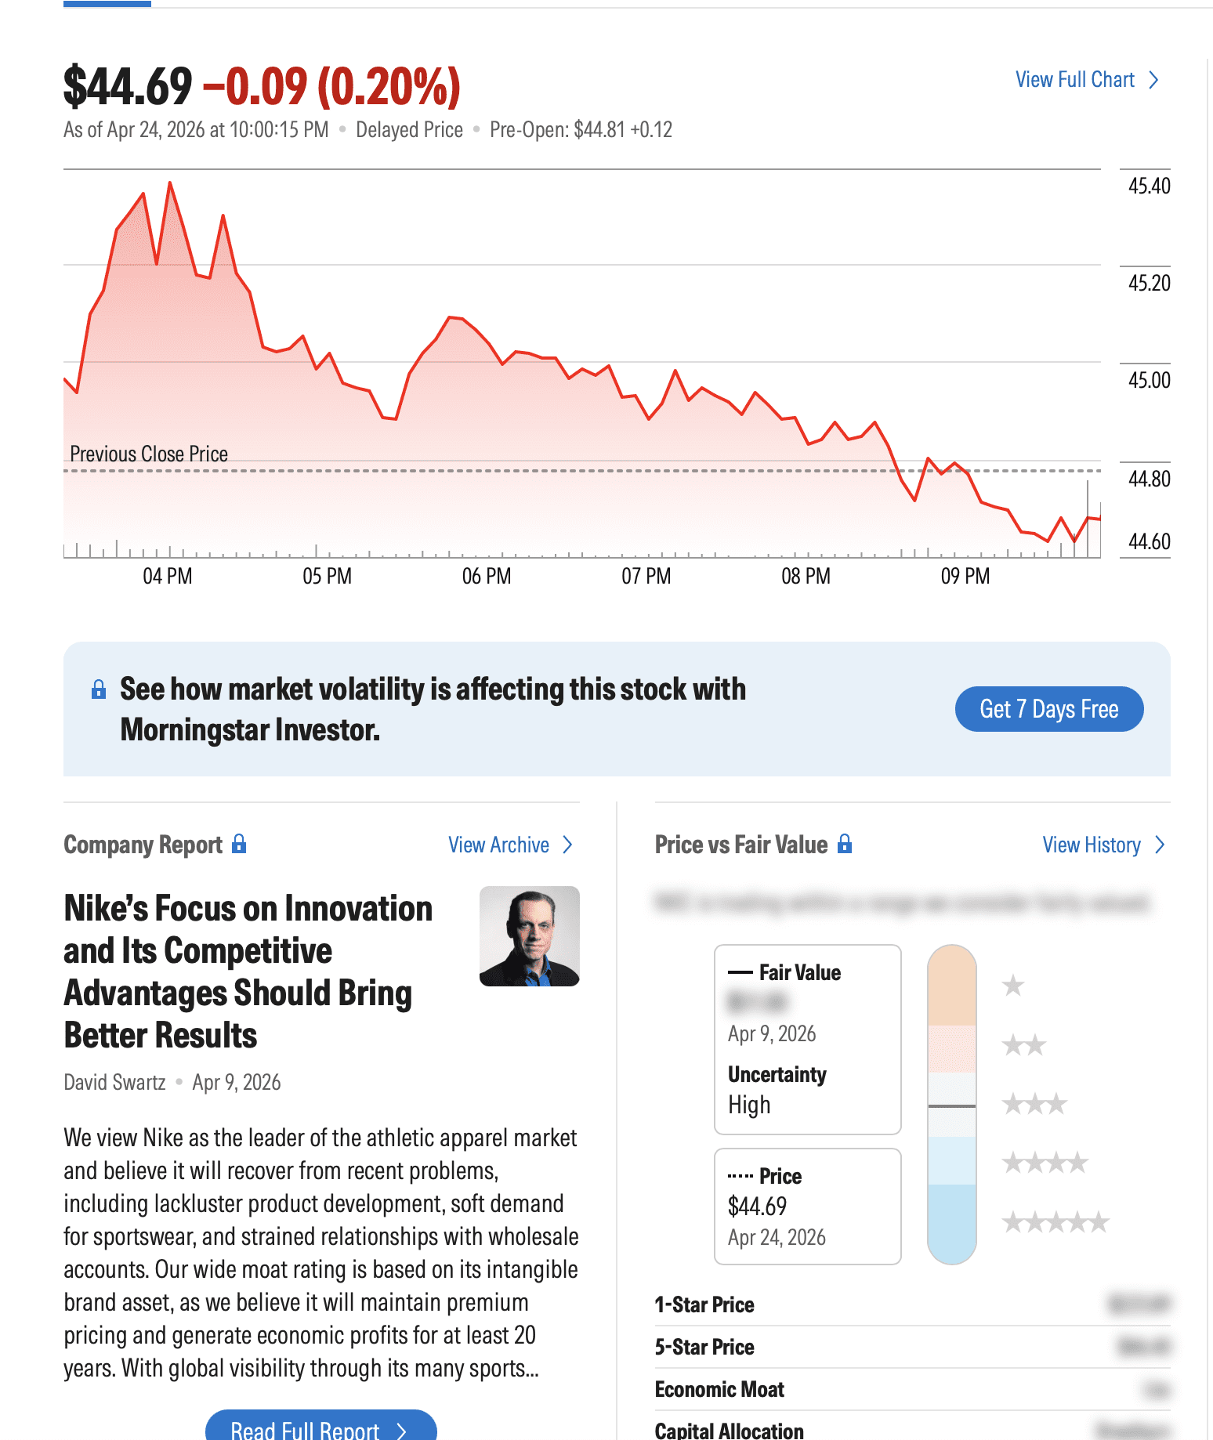The height and width of the screenshot is (1440, 1213).
Task: Open the View Full Chart link
Action: click(x=1074, y=80)
